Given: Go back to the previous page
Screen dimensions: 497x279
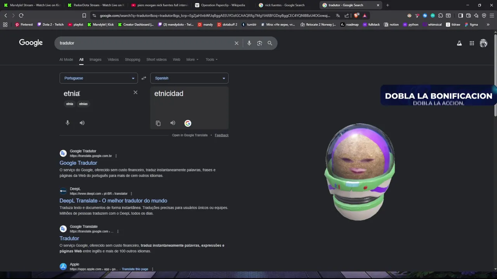Looking at the screenshot, I should point(5,15).
